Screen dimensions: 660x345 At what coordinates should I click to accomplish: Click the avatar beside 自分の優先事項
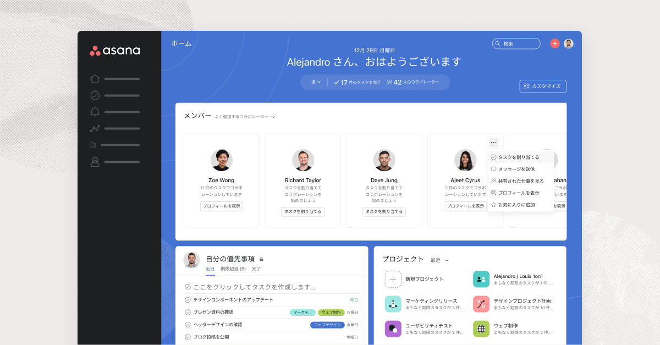point(191,260)
